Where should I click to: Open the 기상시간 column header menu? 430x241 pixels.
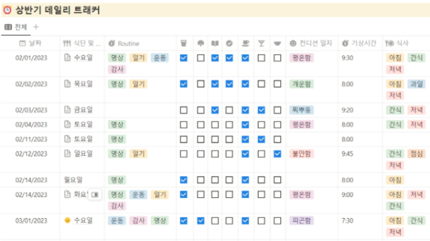click(x=360, y=44)
